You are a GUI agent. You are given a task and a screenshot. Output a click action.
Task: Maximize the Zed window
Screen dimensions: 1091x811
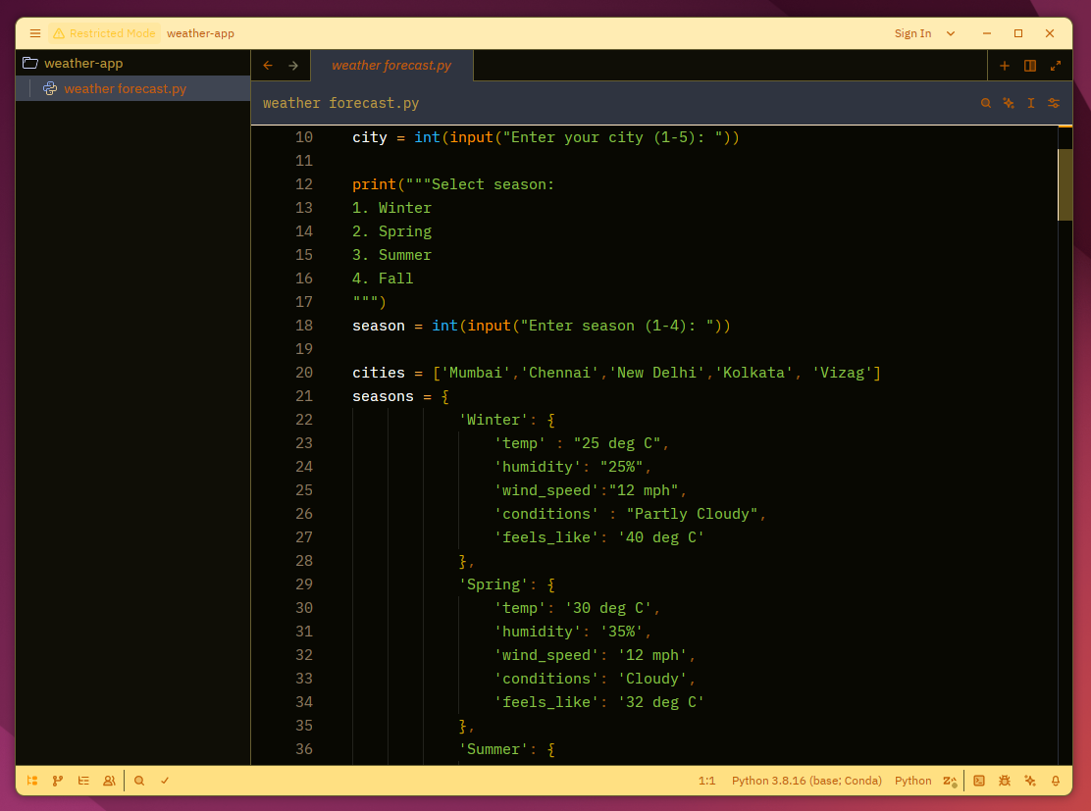(x=1018, y=33)
